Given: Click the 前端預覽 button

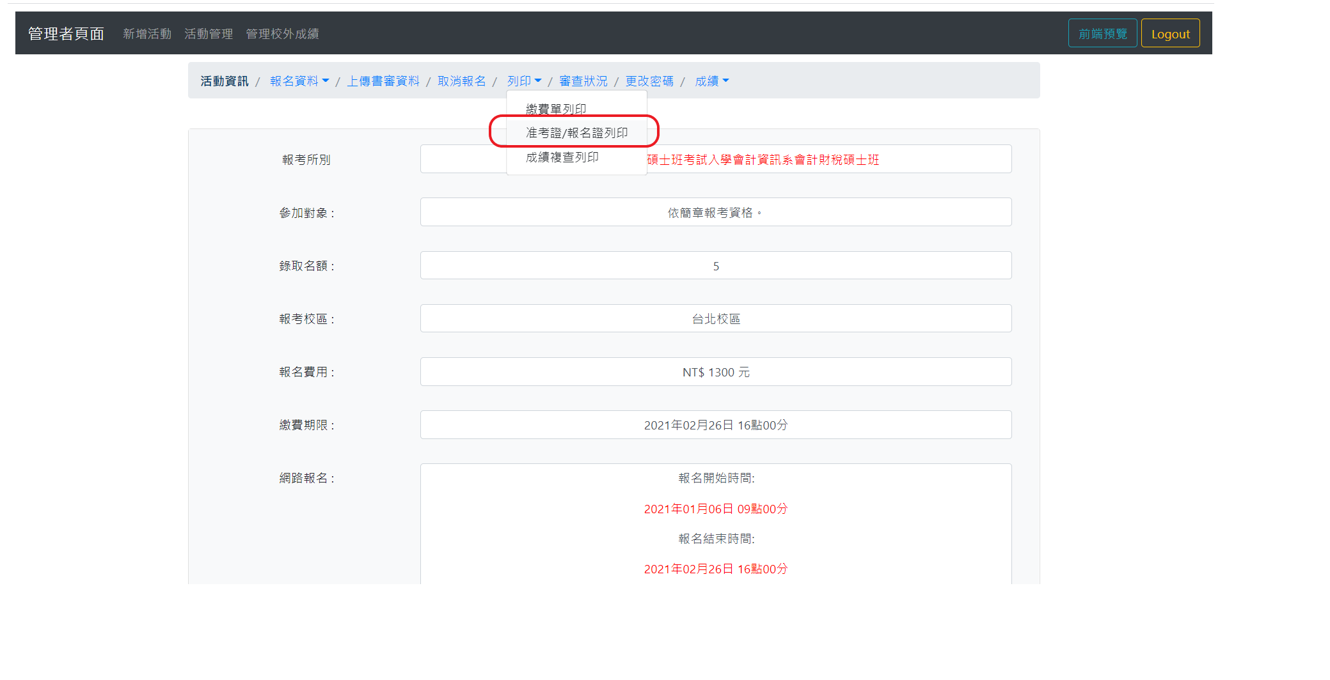Looking at the screenshot, I should coord(1102,33).
